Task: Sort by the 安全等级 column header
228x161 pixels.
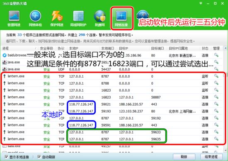Action: point(46,48)
